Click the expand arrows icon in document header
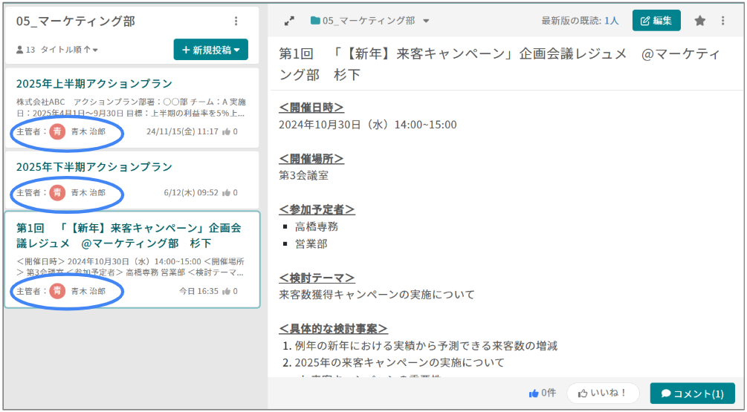 289,21
